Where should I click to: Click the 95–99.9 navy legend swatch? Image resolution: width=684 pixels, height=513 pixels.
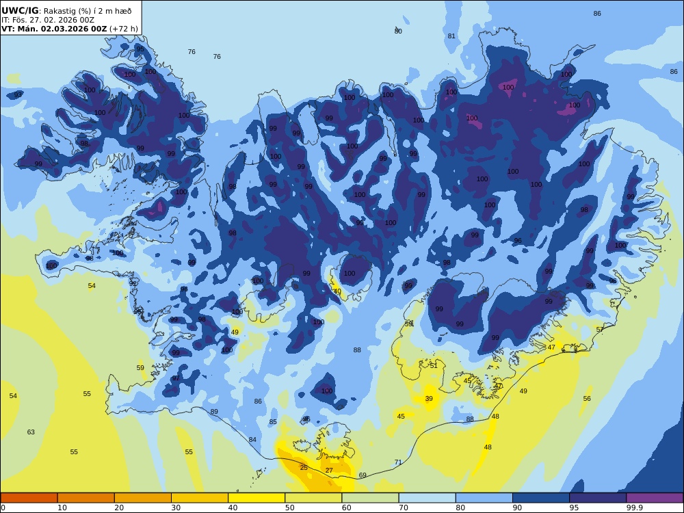pyautogui.click(x=598, y=498)
